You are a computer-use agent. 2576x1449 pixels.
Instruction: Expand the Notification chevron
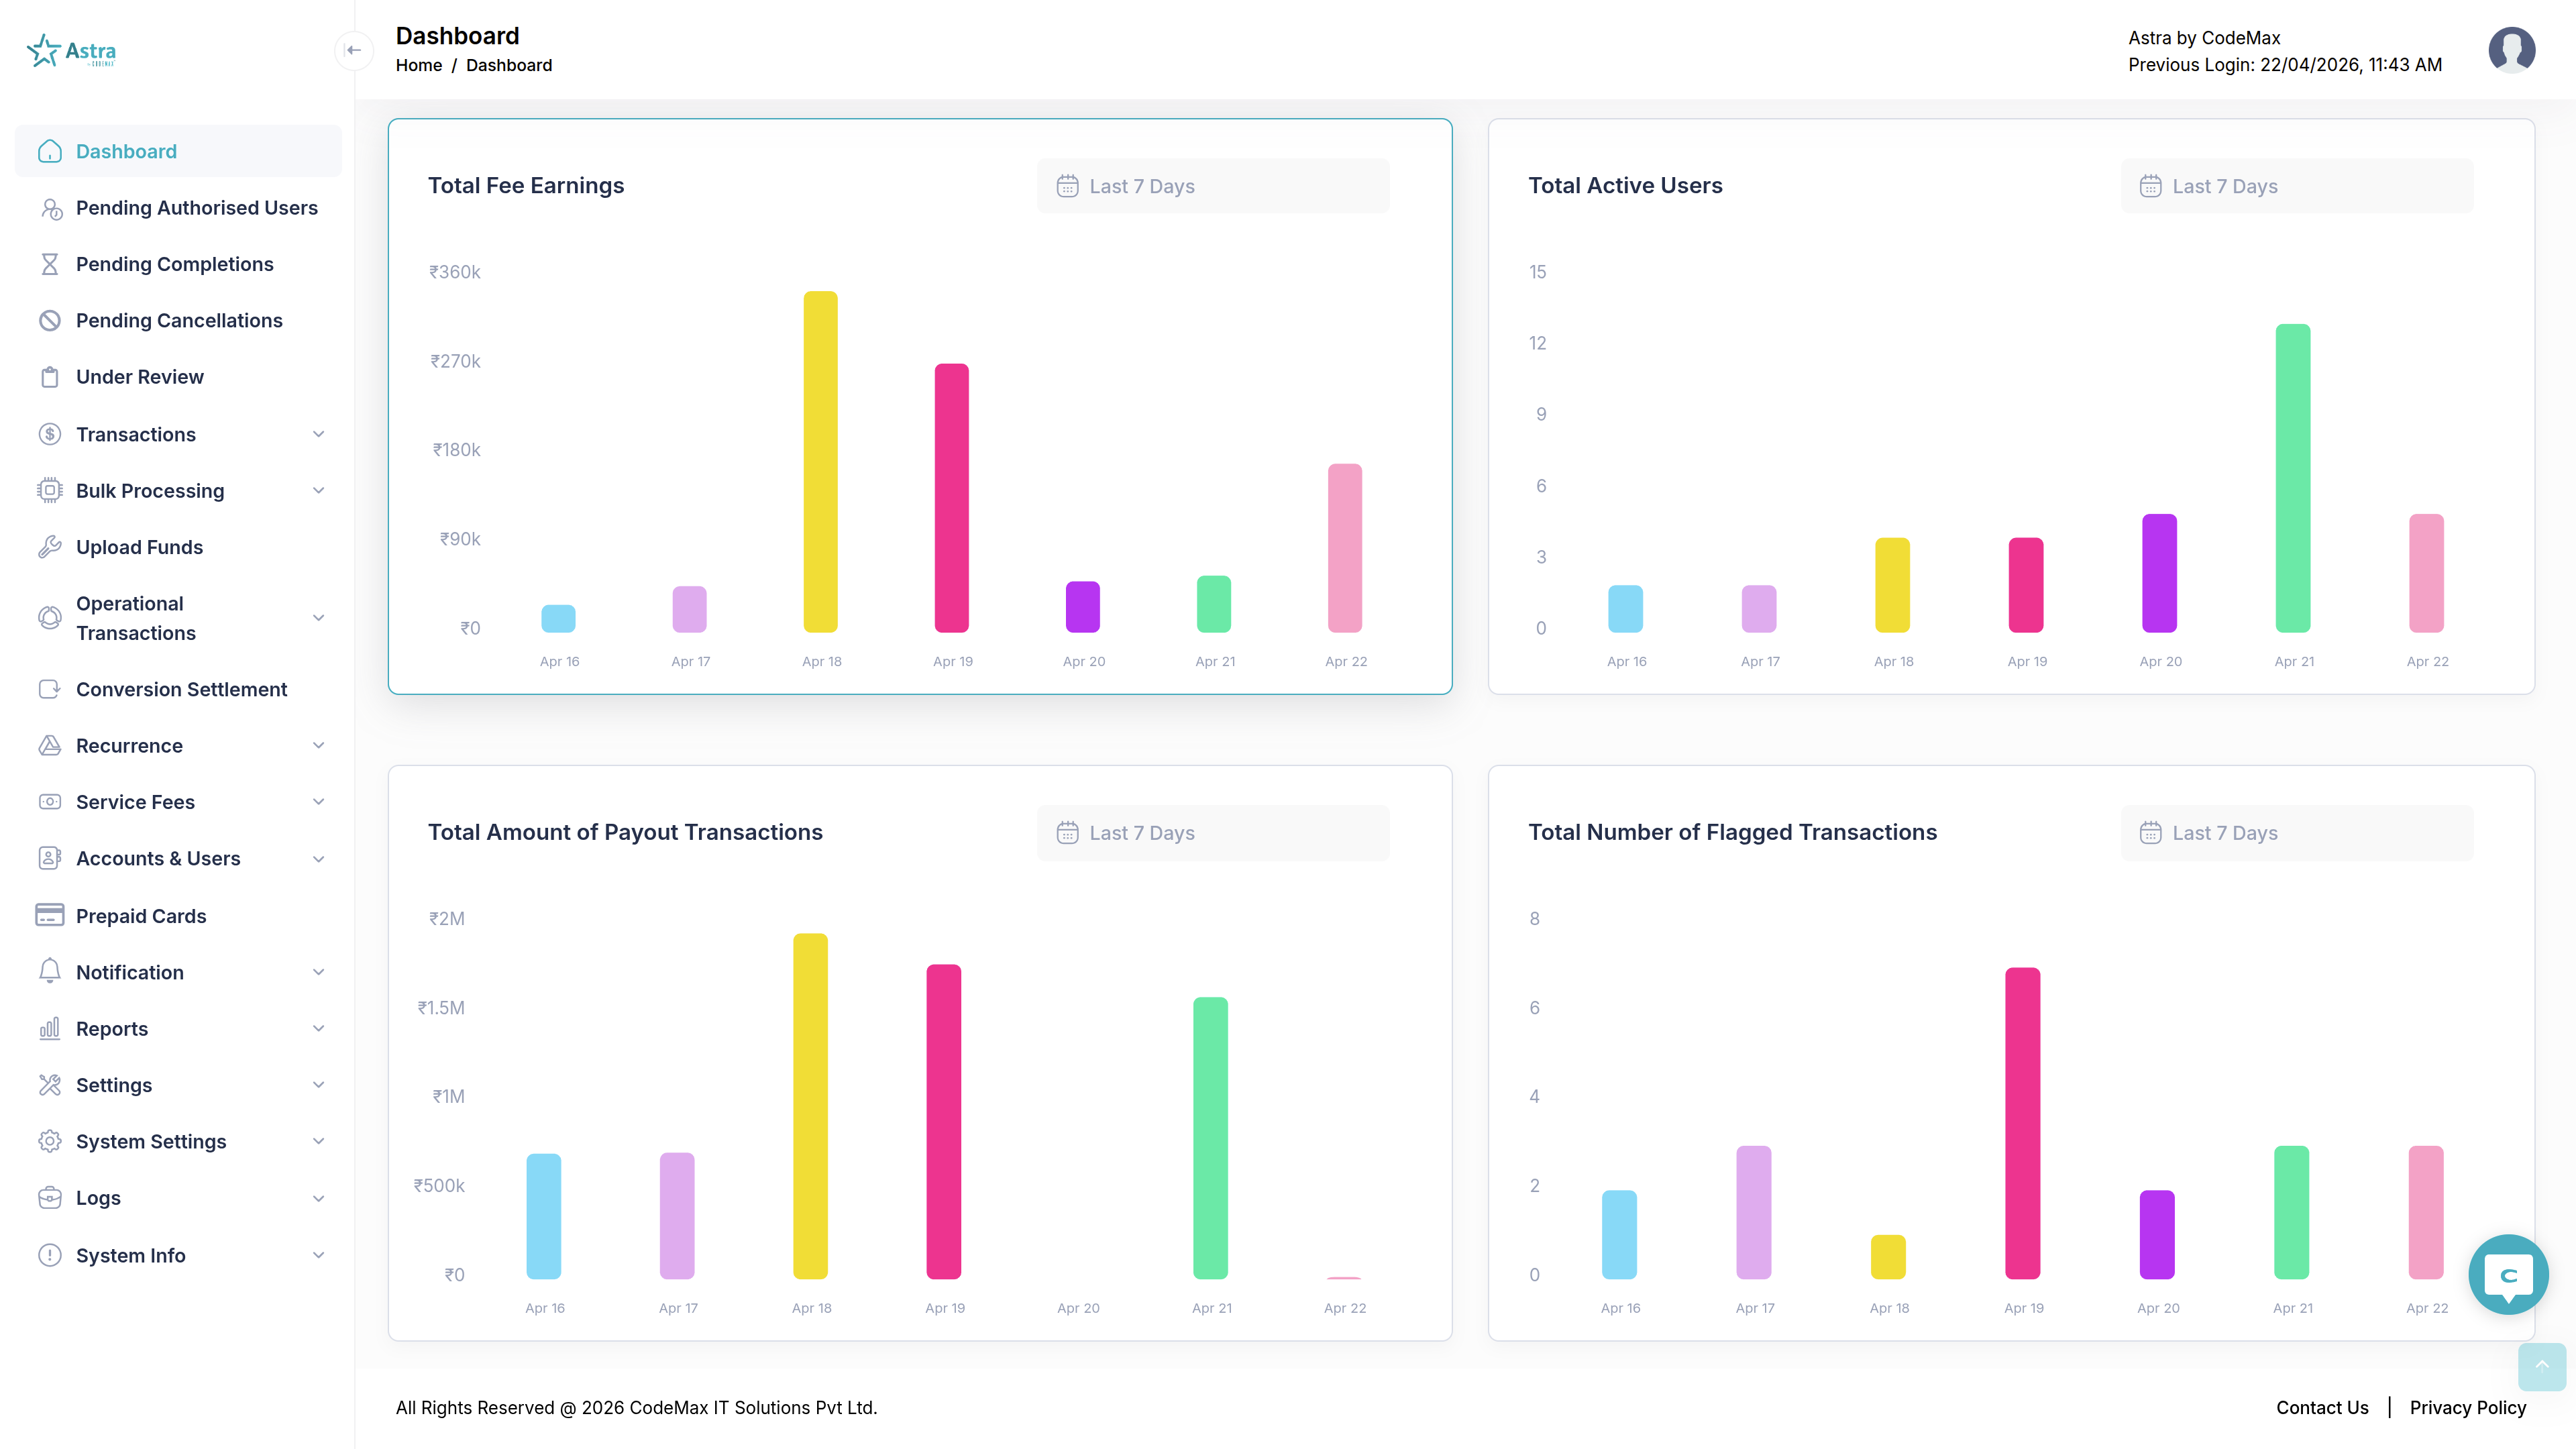pyautogui.click(x=319, y=972)
